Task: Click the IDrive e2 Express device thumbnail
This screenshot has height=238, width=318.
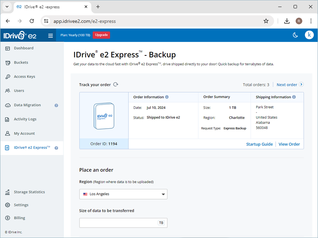Action: tap(104, 116)
